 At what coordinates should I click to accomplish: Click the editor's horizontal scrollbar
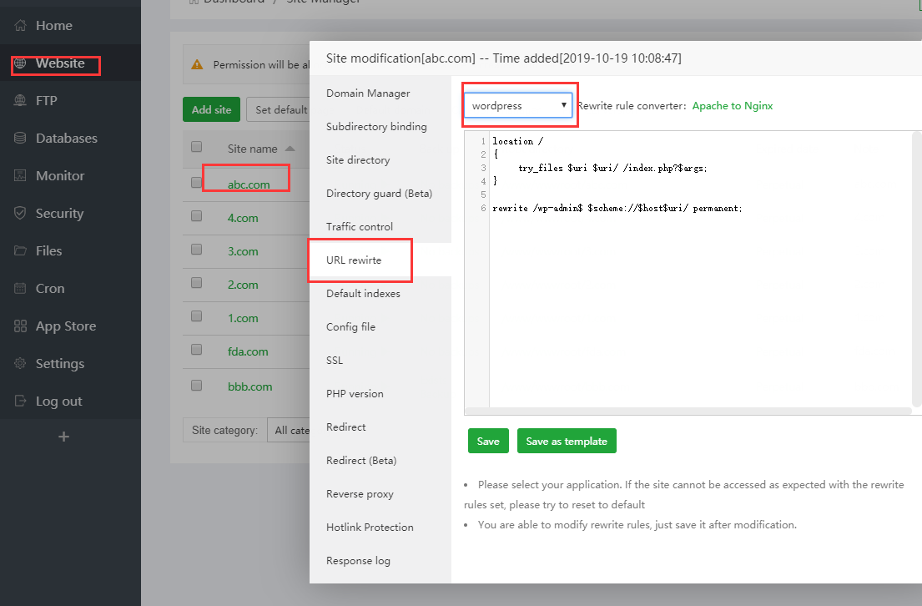[688, 412]
